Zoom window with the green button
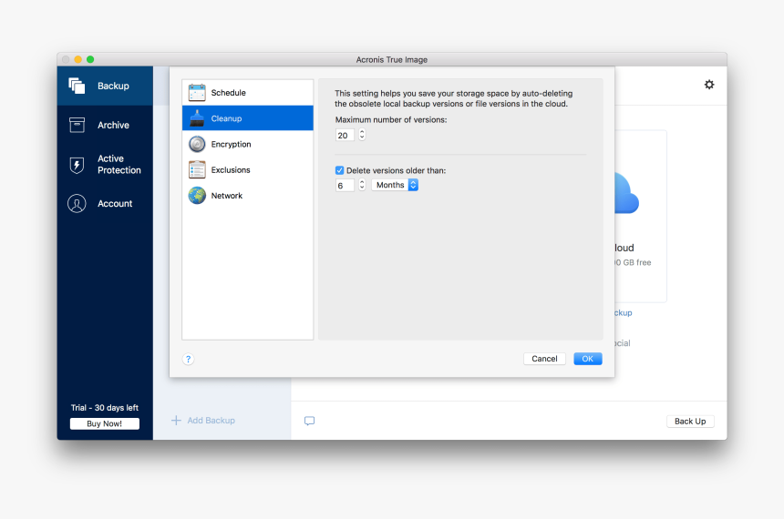The width and height of the screenshot is (784, 519). (x=90, y=59)
